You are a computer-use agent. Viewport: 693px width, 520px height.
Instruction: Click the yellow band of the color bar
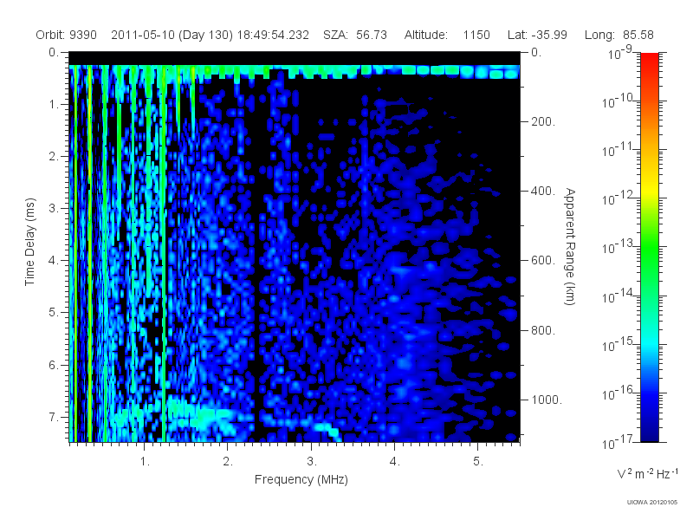pyautogui.click(x=649, y=188)
